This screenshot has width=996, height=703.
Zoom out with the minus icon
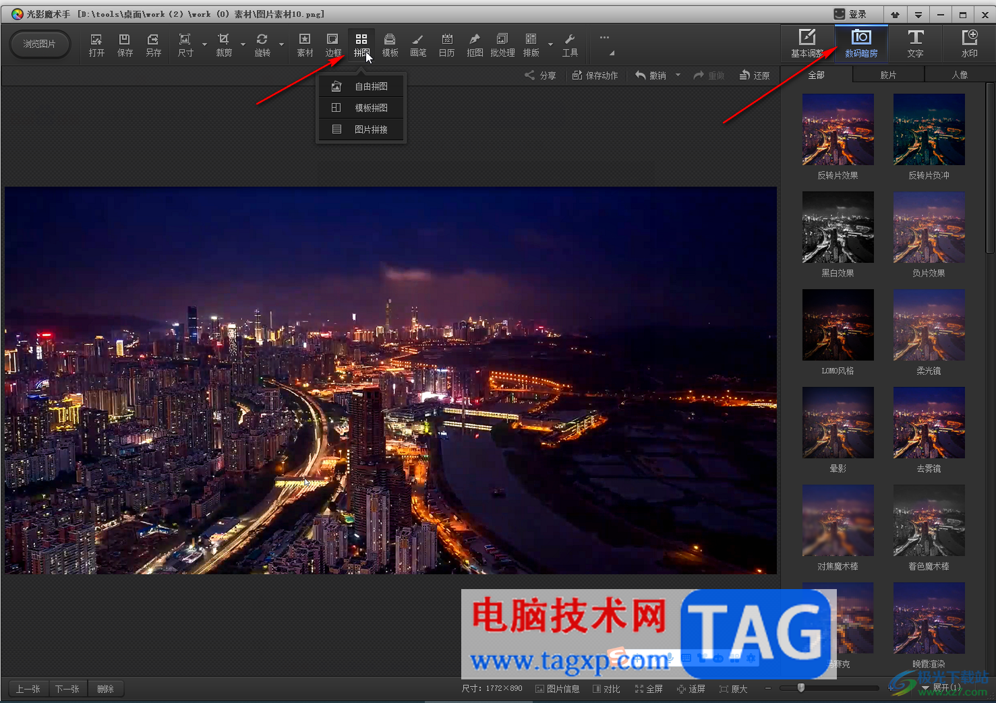[767, 688]
